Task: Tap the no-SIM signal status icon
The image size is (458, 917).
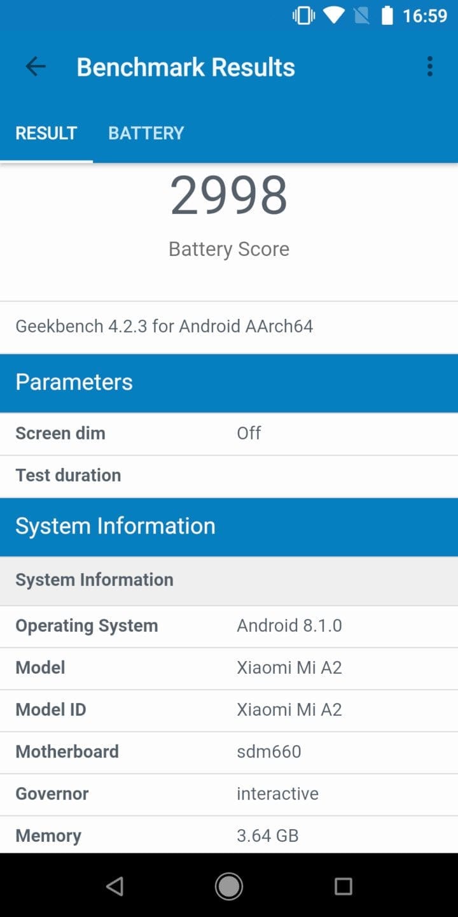Action: pos(361,15)
